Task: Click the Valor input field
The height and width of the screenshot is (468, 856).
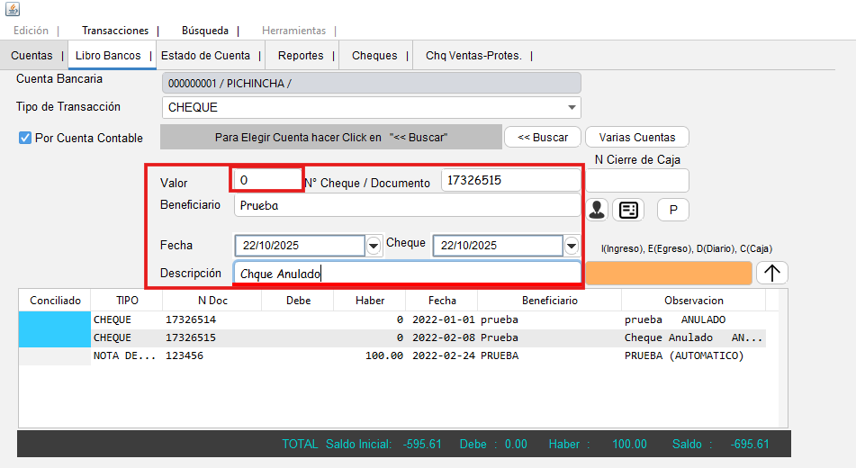Action: (267, 180)
